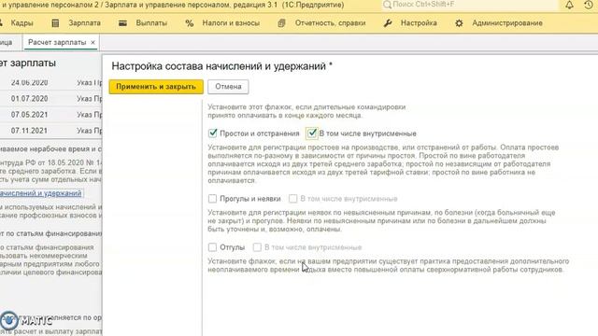Enable the Отгулы checkbox
598x336 pixels.
point(212,247)
